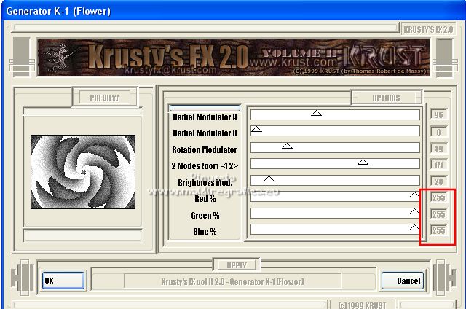Click the OPTIONS panel header
466x309 pixels.
tap(386, 98)
